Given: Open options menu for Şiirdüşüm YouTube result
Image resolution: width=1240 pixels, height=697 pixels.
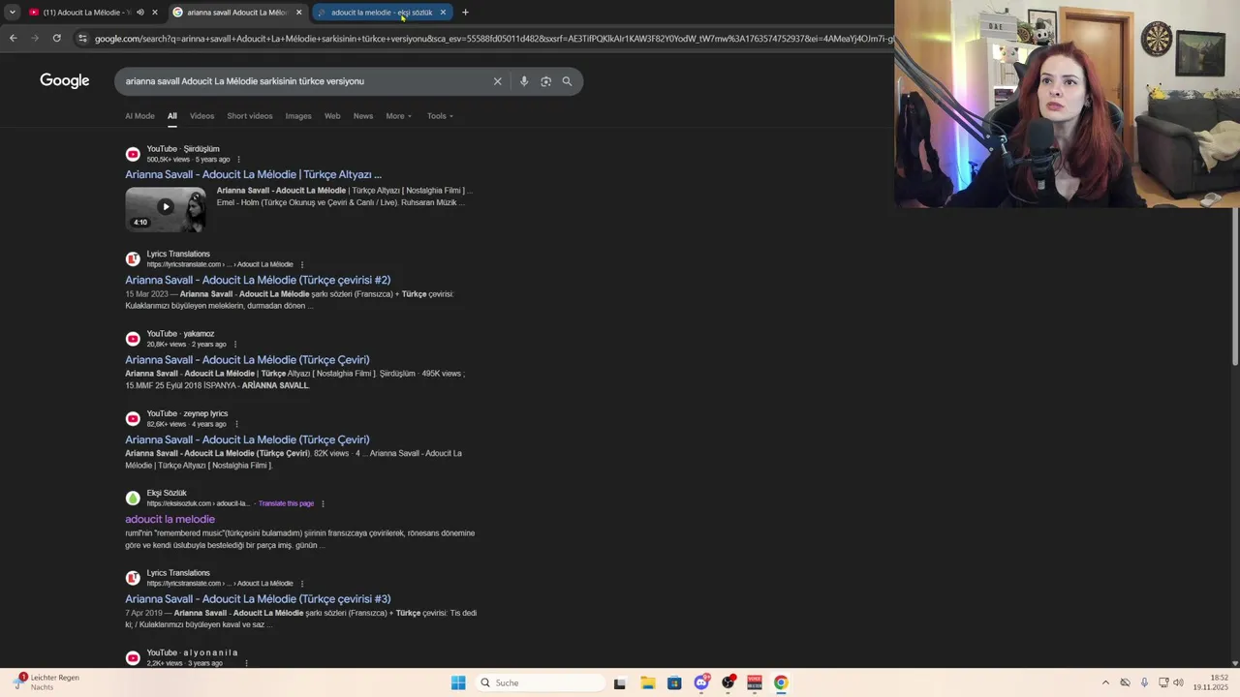Looking at the screenshot, I should coord(238,159).
